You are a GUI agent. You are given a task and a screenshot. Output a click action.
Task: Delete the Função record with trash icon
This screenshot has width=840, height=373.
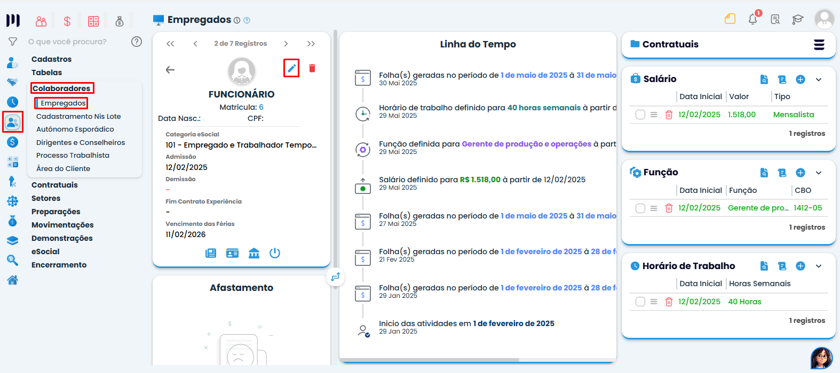(x=669, y=208)
